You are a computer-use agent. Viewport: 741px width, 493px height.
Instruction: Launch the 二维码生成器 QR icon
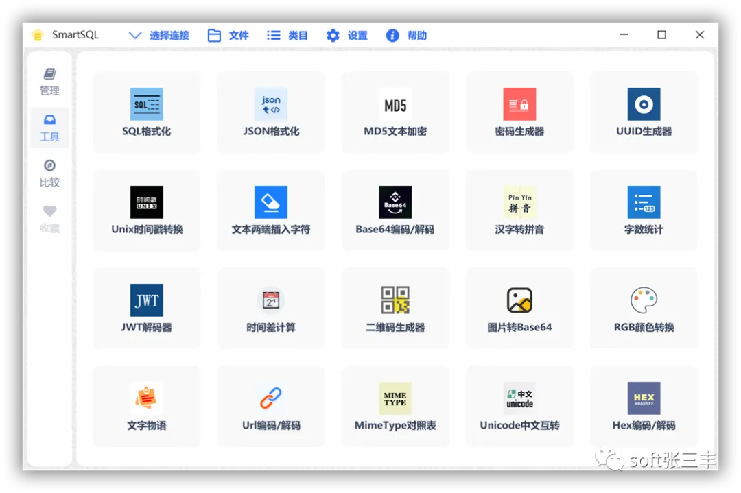click(x=395, y=300)
